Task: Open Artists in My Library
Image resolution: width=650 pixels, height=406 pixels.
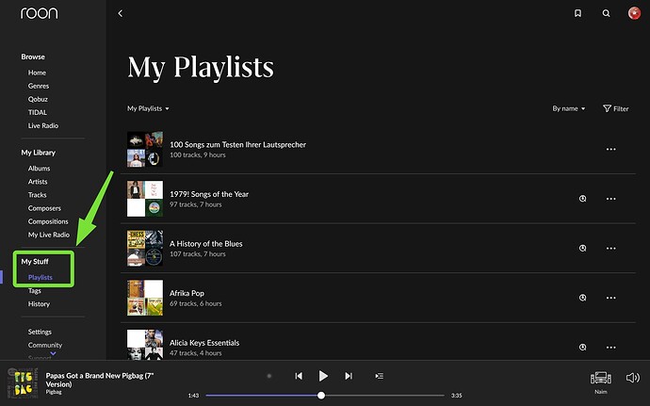Action: (x=38, y=182)
